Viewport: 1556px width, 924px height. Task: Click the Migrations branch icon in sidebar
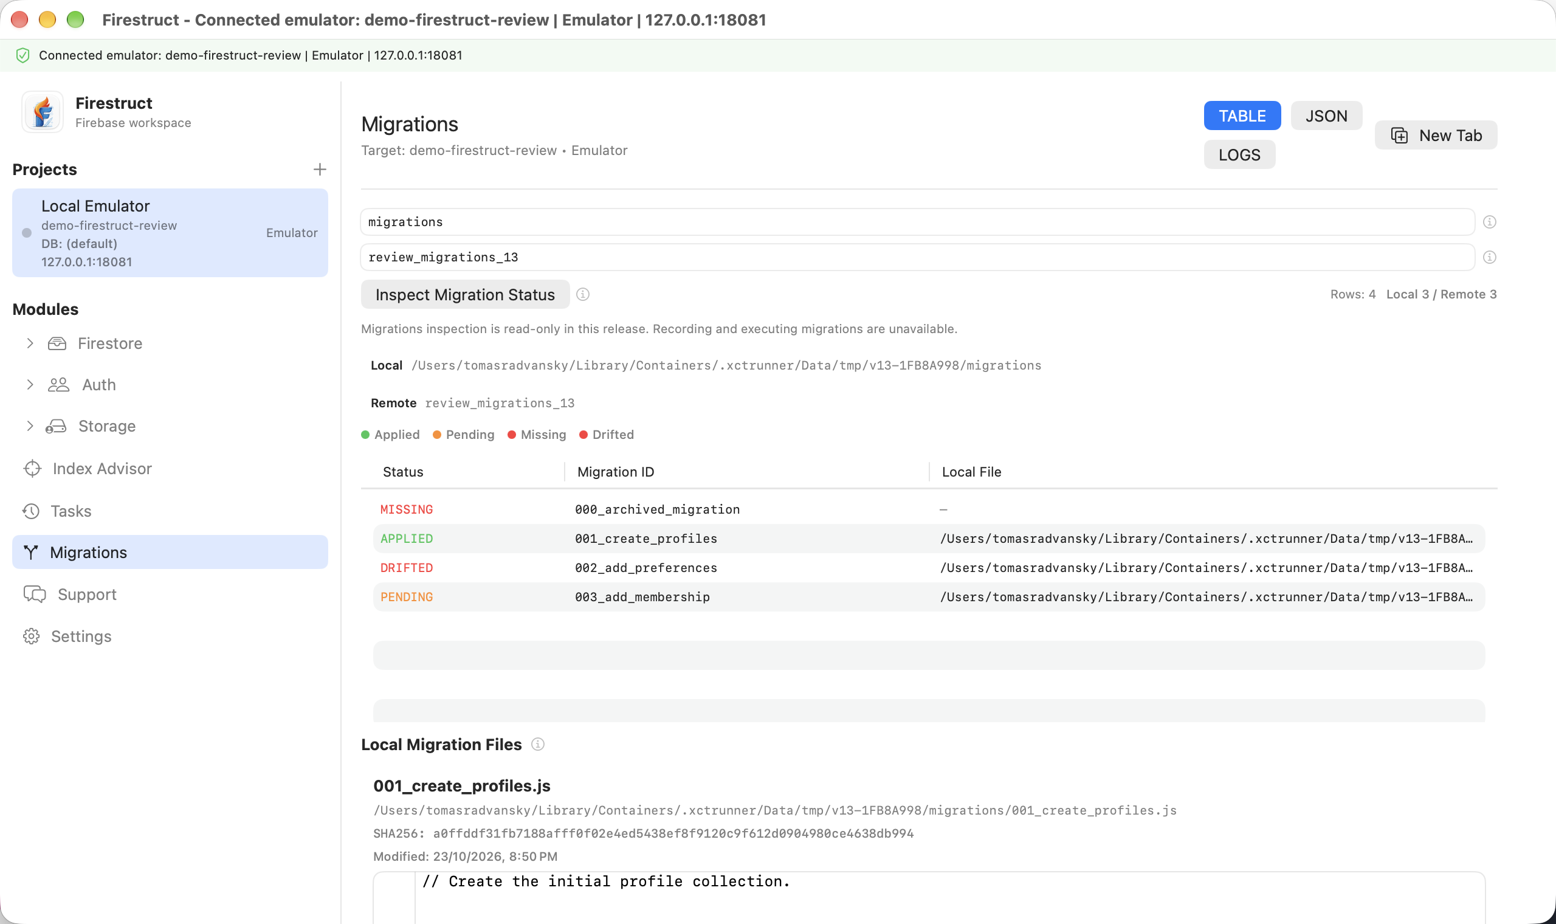point(30,553)
